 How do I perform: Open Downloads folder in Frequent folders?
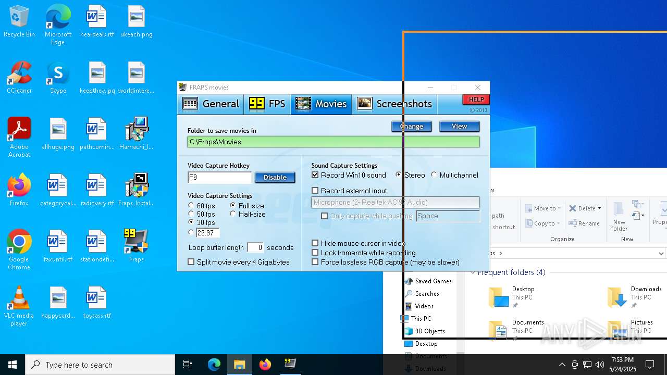pos(634,297)
